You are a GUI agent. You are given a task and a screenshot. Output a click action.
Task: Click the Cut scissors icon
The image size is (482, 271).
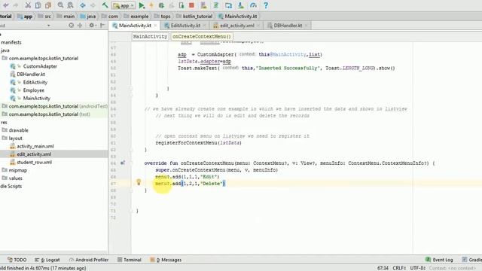pyautogui.click(x=28, y=5)
